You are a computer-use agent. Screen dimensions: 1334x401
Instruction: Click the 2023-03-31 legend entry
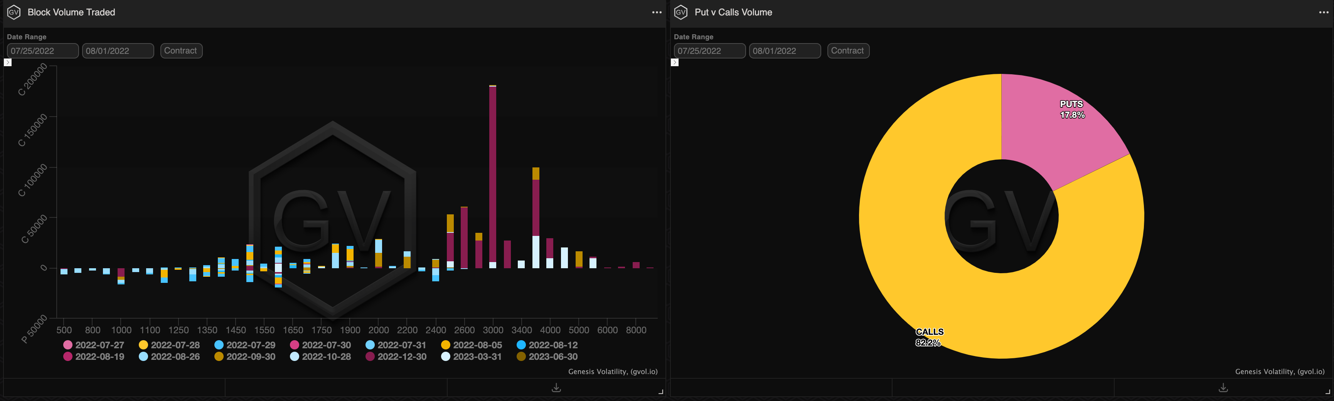coord(472,357)
